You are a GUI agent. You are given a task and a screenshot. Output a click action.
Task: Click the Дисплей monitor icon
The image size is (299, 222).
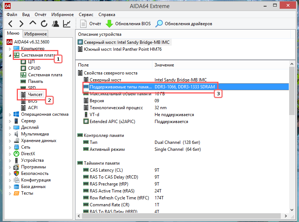[x=16, y=127]
